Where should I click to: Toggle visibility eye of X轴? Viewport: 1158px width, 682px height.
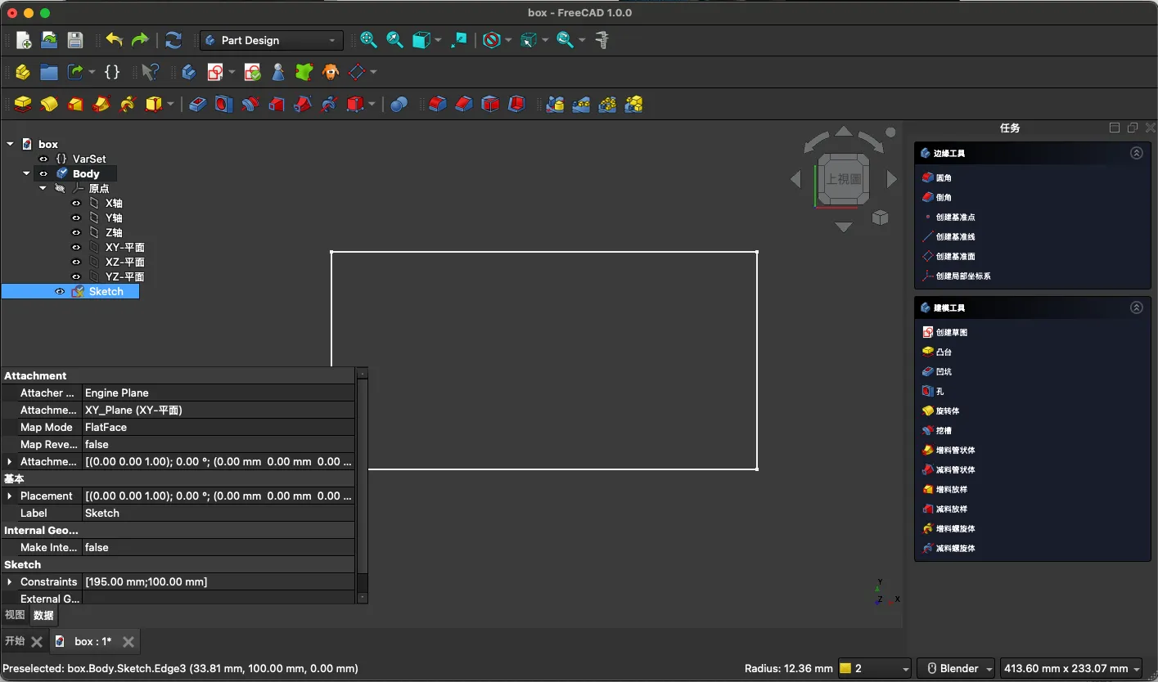[76, 204]
